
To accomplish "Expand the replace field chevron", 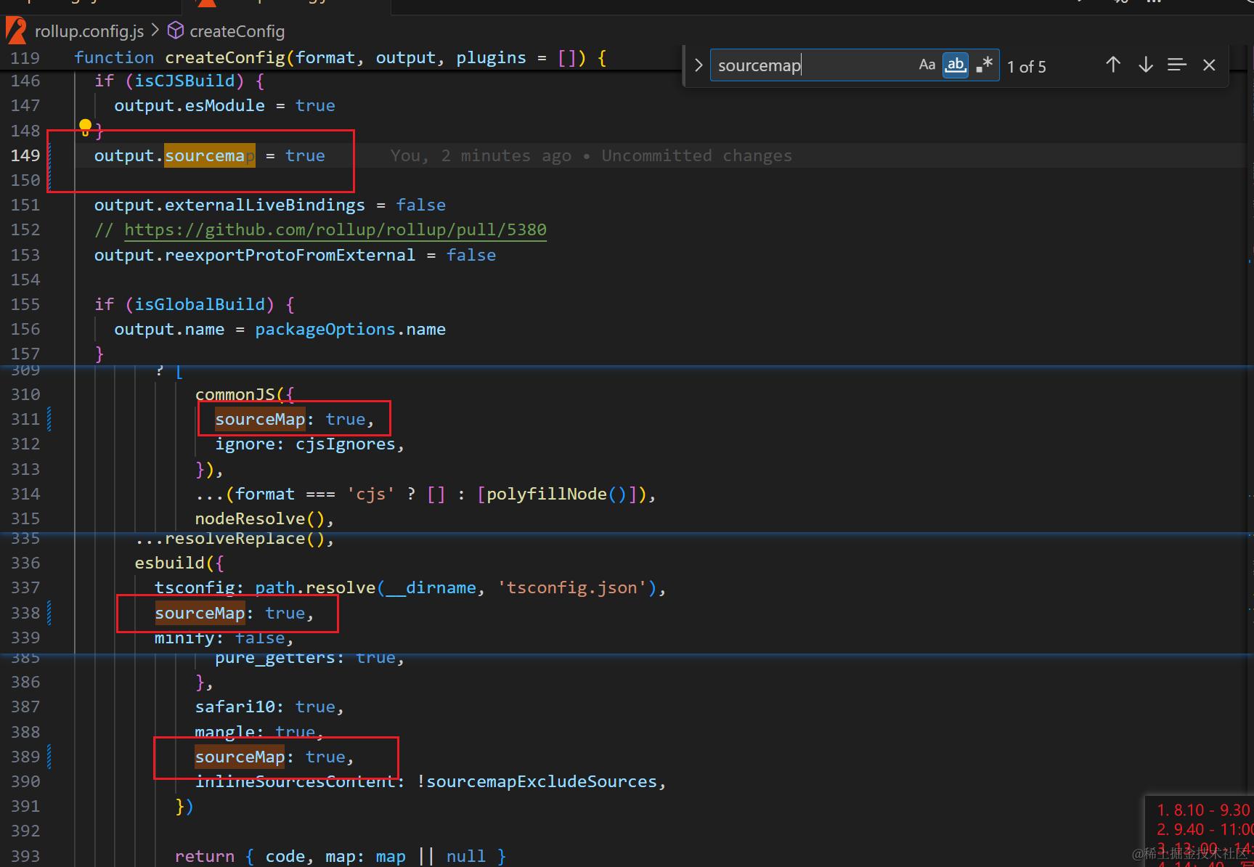I will 698,65.
